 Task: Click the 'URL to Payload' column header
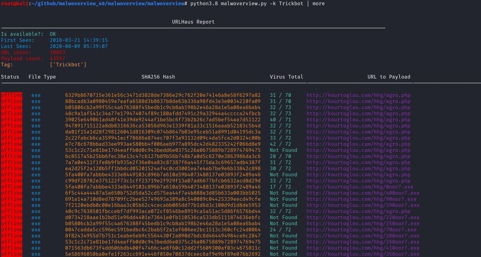coord(389,77)
